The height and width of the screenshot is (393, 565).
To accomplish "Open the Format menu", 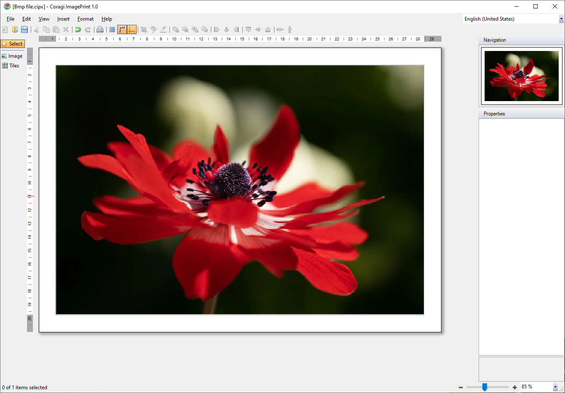I will pos(86,19).
